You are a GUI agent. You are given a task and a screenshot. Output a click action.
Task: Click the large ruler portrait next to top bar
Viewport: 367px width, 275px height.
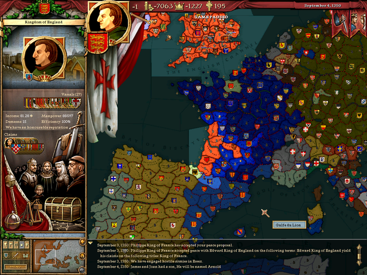click(x=108, y=22)
